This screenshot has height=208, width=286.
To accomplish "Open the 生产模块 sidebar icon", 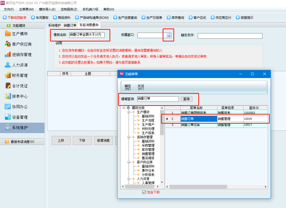I will (x=8, y=34).
